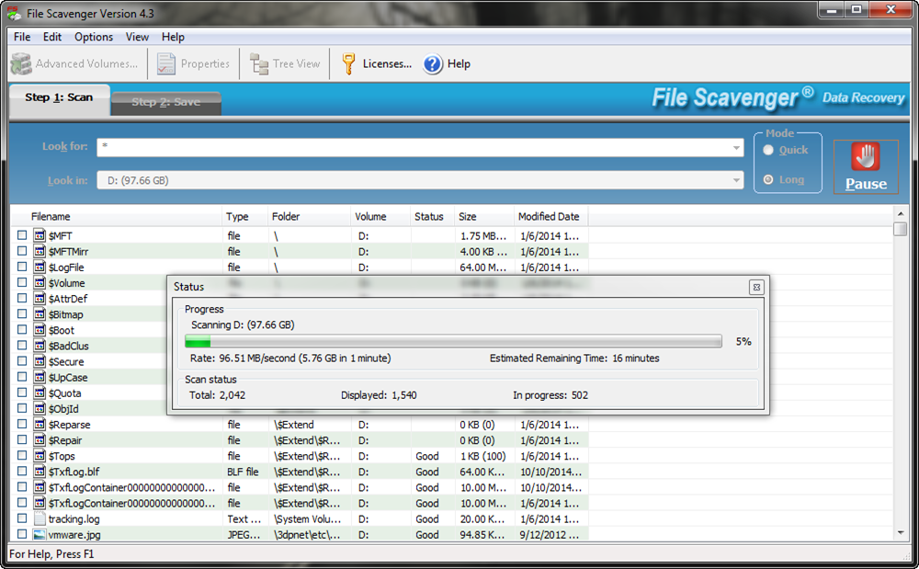Open the View menu
This screenshot has width=919, height=569.
point(137,37)
